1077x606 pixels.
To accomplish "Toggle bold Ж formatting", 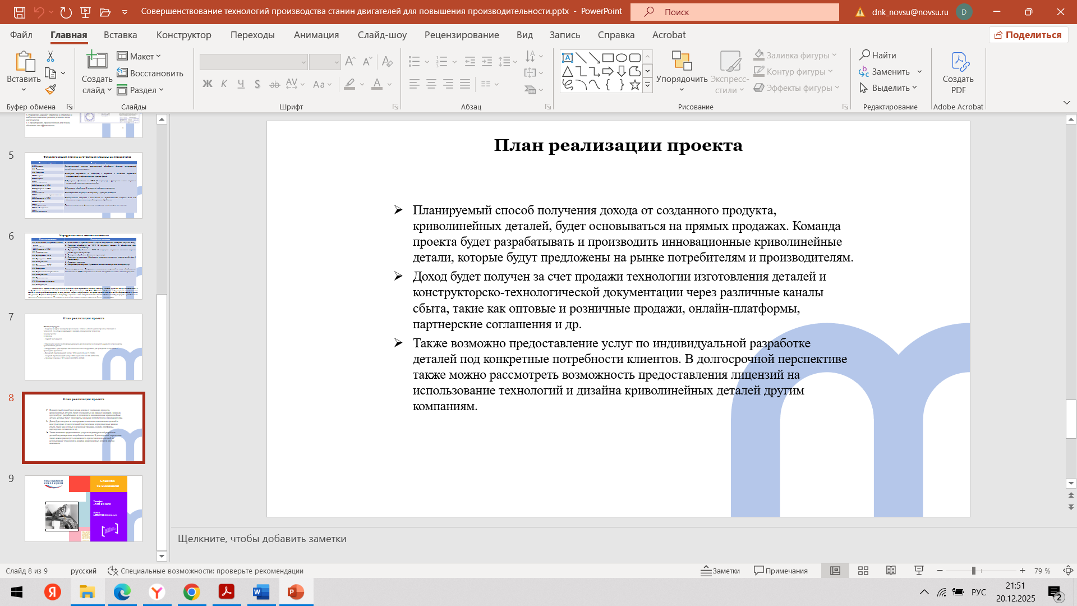I will (208, 84).
